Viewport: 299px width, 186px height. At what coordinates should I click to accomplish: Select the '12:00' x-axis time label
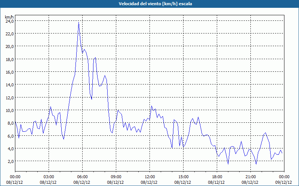pyautogui.click(x=150, y=177)
